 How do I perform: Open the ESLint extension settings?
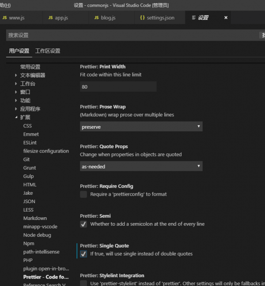pyautogui.click(x=30, y=143)
